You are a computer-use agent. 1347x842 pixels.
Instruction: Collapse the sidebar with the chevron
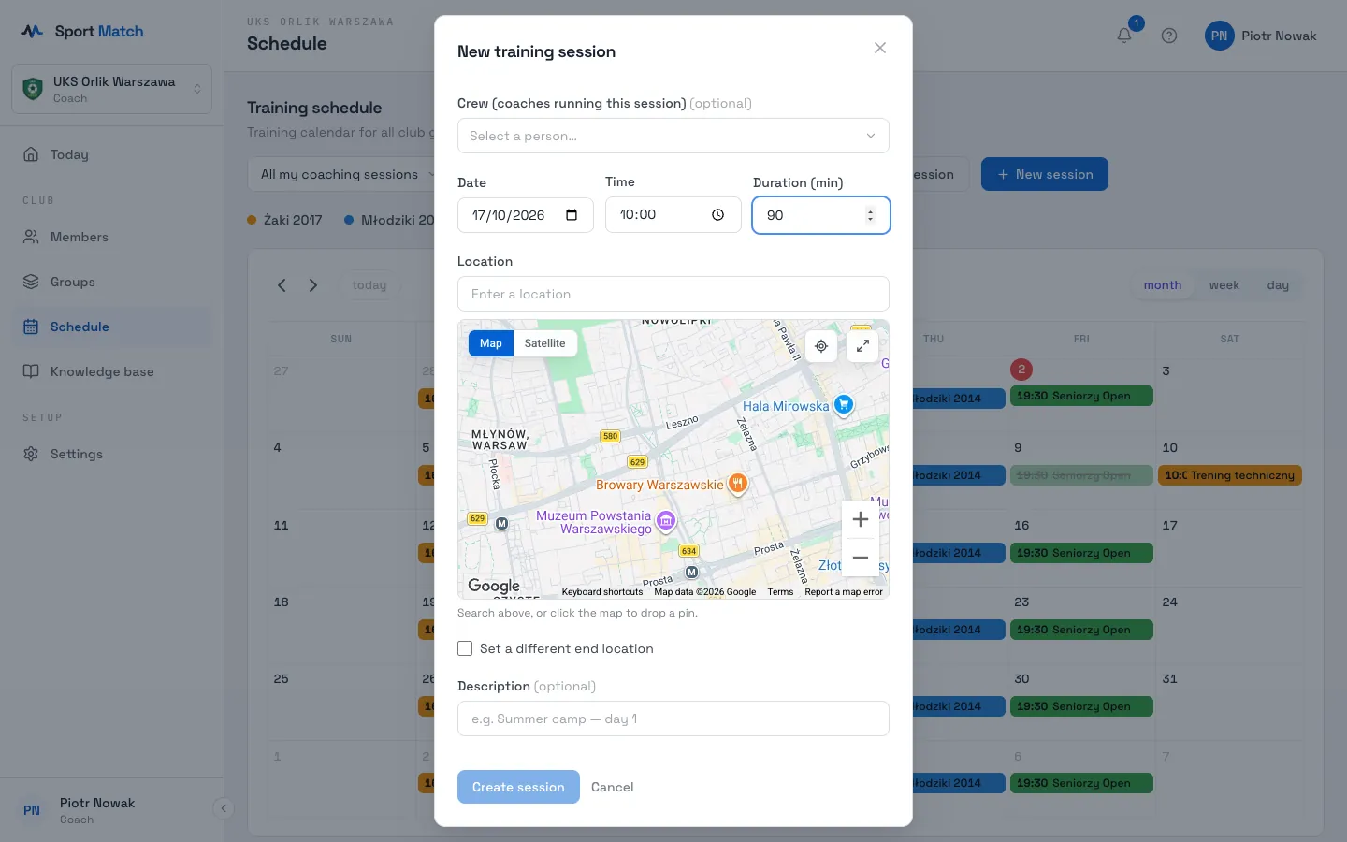pyautogui.click(x=224, y=808)
